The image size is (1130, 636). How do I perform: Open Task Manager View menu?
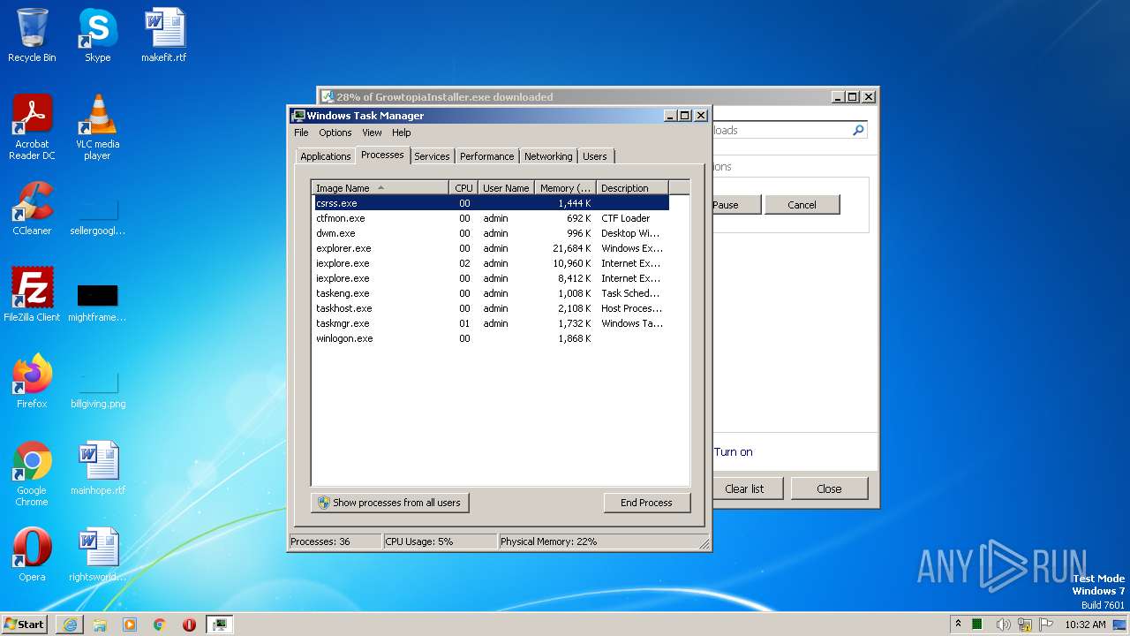pyautogui.click(x=372, y=132)
